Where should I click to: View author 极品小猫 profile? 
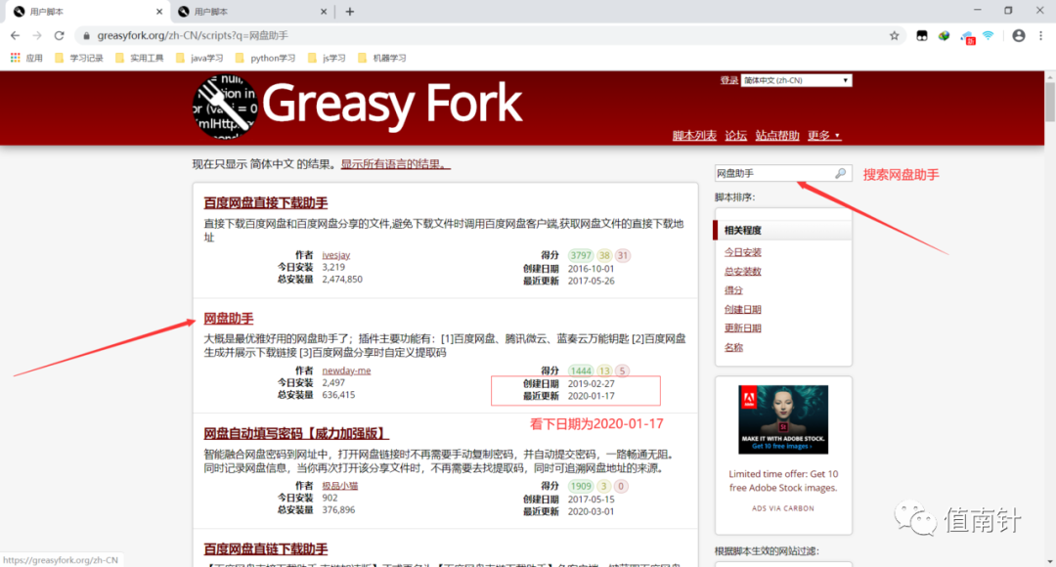coord(339,486)
